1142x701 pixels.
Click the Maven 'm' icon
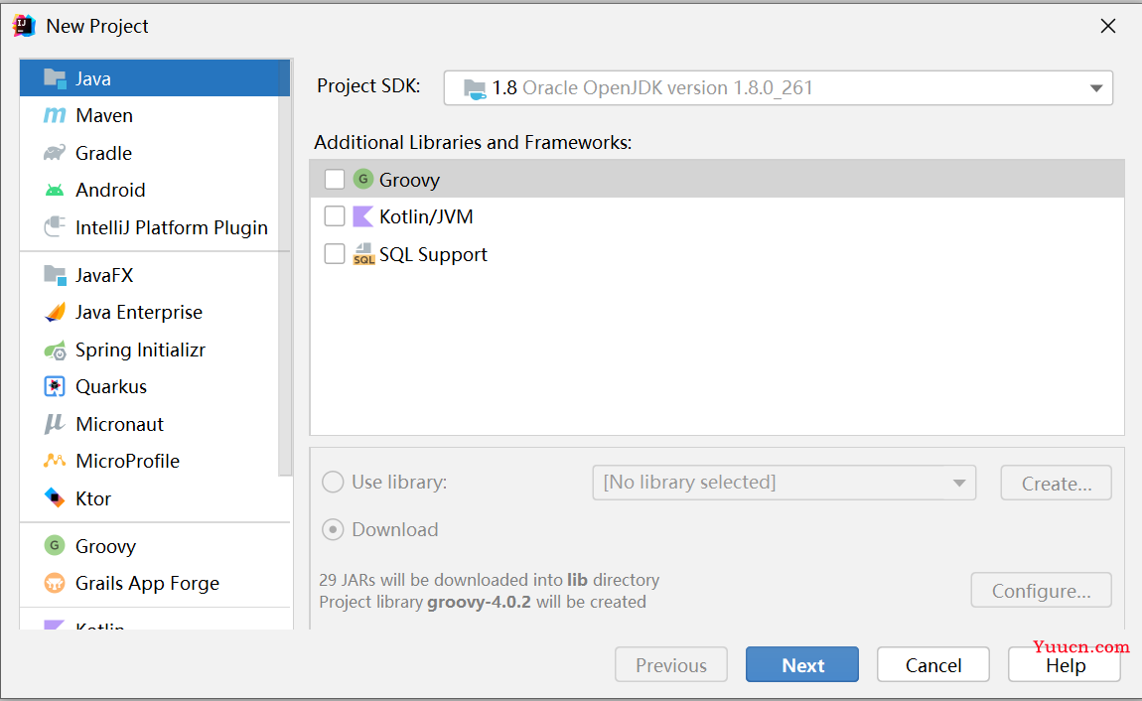click(x=55, y=115)
